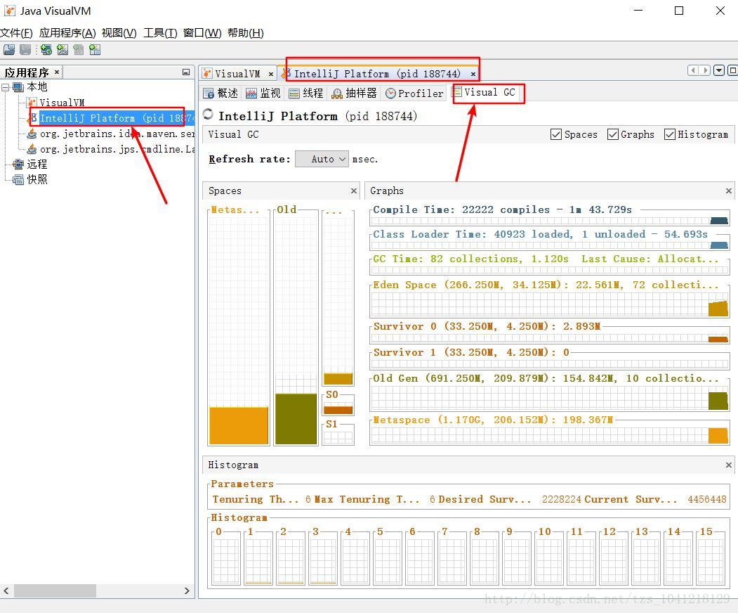
Task: Click the Add Remote Host toolbar icon
Action: pos(46,49)
